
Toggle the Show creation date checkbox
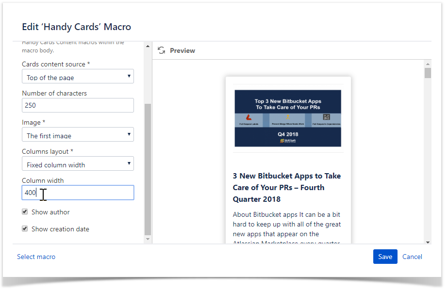pos(25,229)
